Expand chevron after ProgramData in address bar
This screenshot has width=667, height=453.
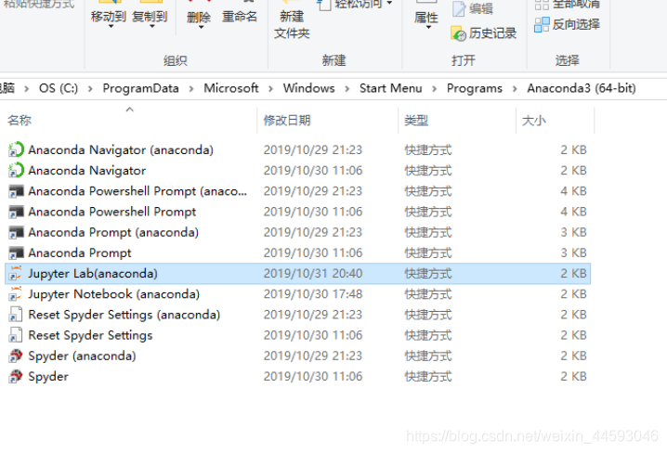click(x=191, y=88)
